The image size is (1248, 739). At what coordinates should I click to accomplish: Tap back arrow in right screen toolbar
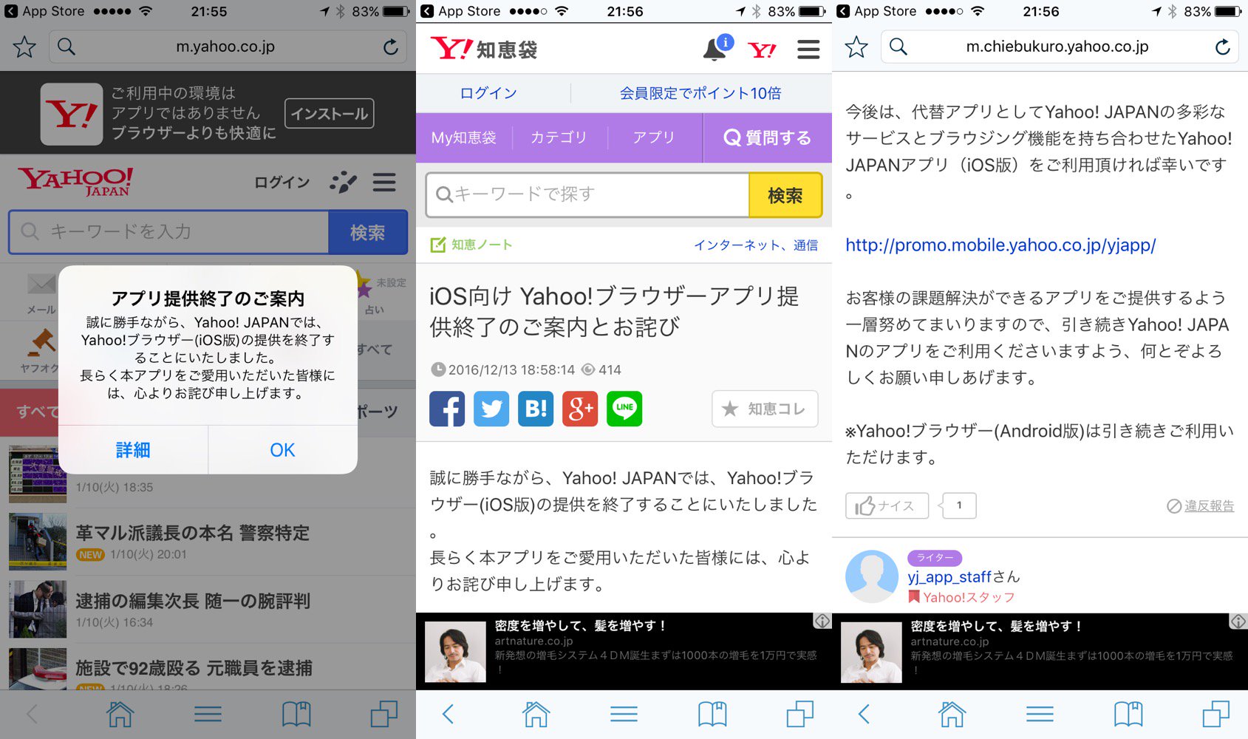pyautogui.click(x=864, y=714)
